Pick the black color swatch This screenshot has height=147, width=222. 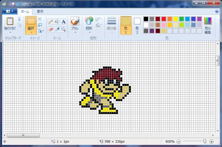(146, 19)
